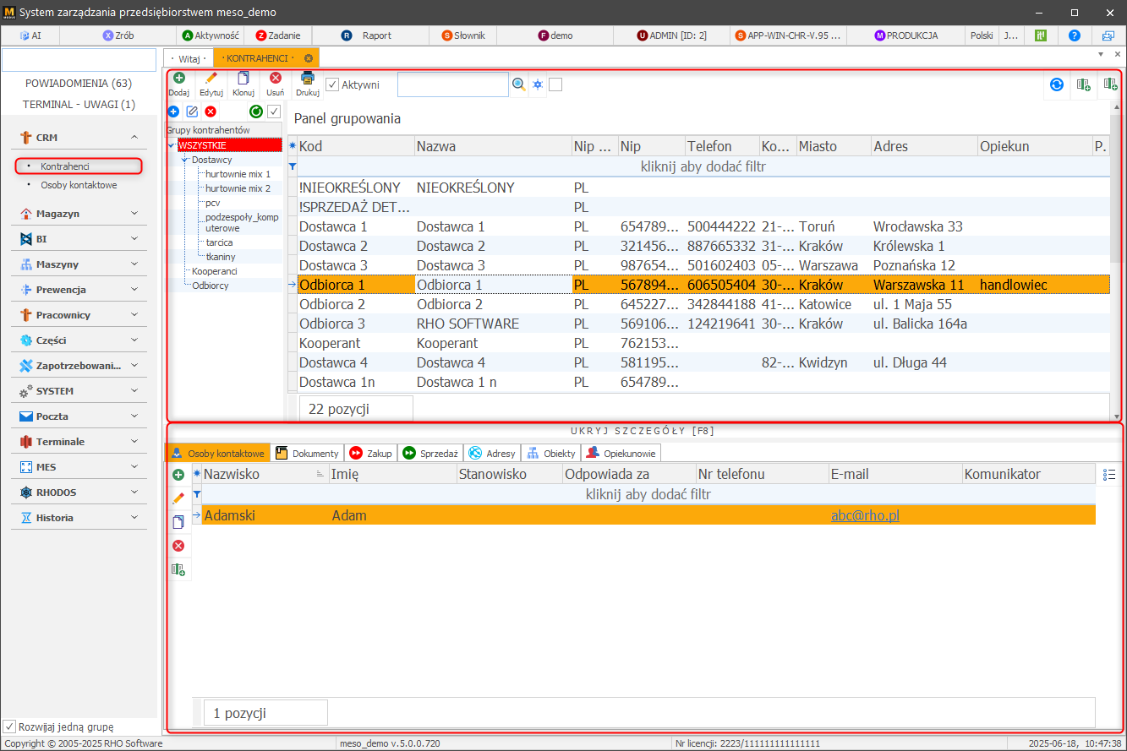Open the Sprzedaż details tab
This screenshot has height=751, width=1127.
431,454
